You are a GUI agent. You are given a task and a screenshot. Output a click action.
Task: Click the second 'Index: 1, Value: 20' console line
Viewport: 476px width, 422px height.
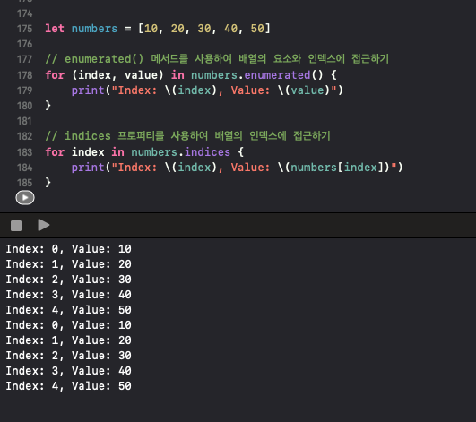[x=69, y=340]
